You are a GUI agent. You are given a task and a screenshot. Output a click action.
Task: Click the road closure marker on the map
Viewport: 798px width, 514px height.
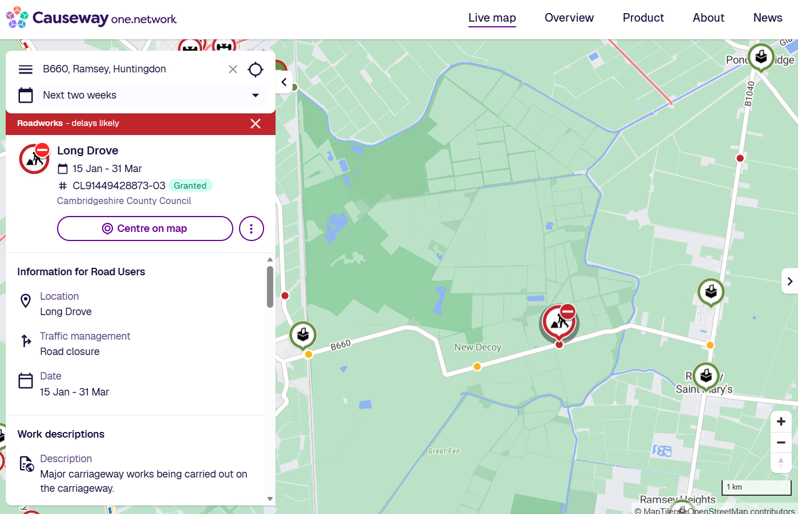pos(559,322)
